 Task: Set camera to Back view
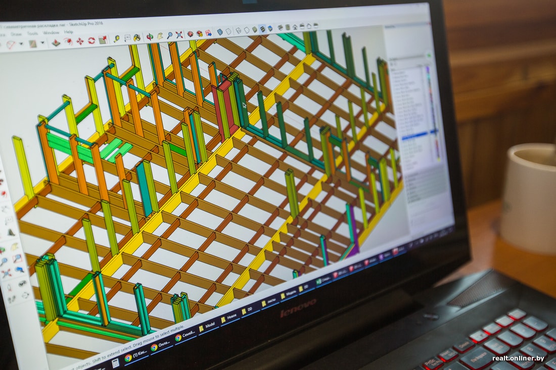(309, 26)
